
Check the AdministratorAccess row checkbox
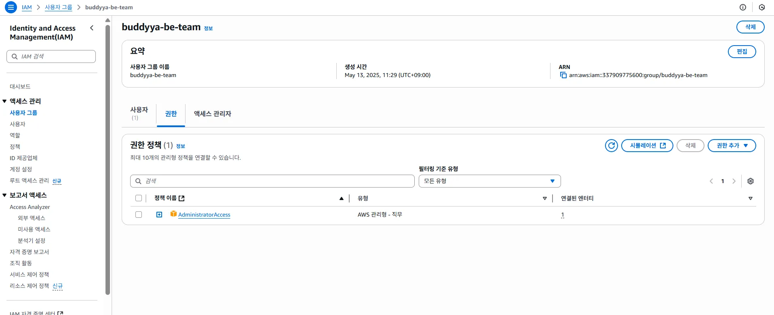click(139, 215)
